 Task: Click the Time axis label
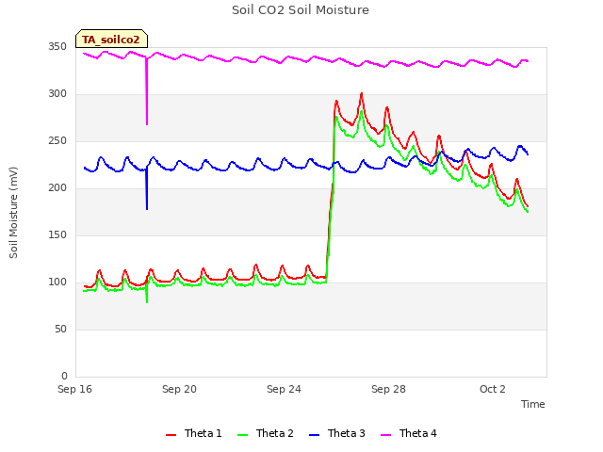532,404
